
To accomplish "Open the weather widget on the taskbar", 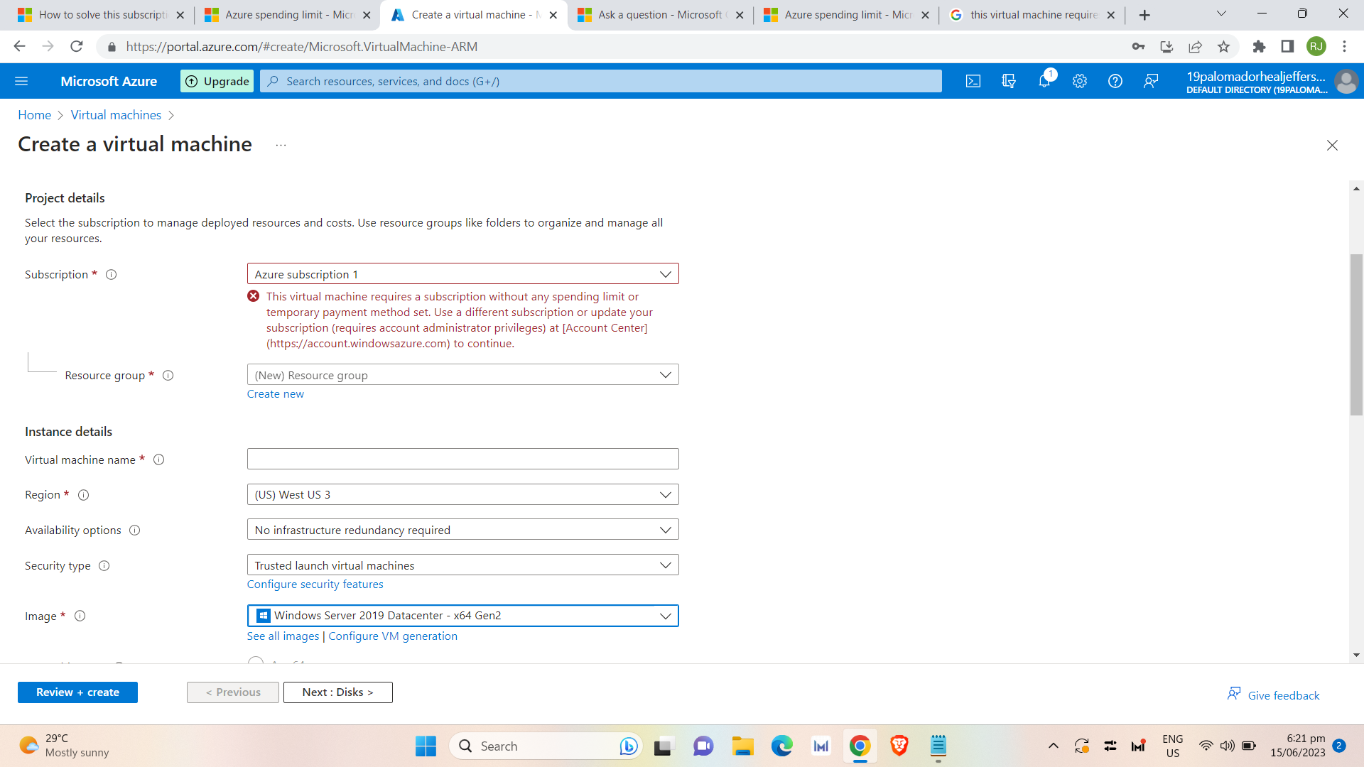I will 64,746.
